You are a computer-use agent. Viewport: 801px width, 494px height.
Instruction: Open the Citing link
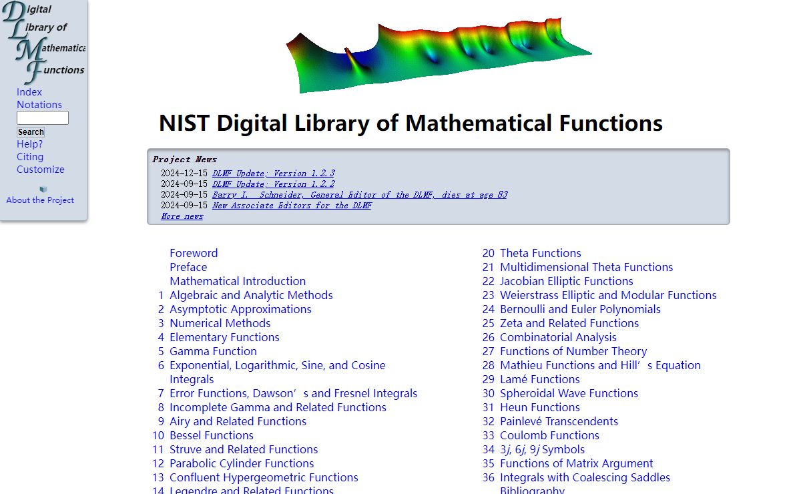[30, 157]
